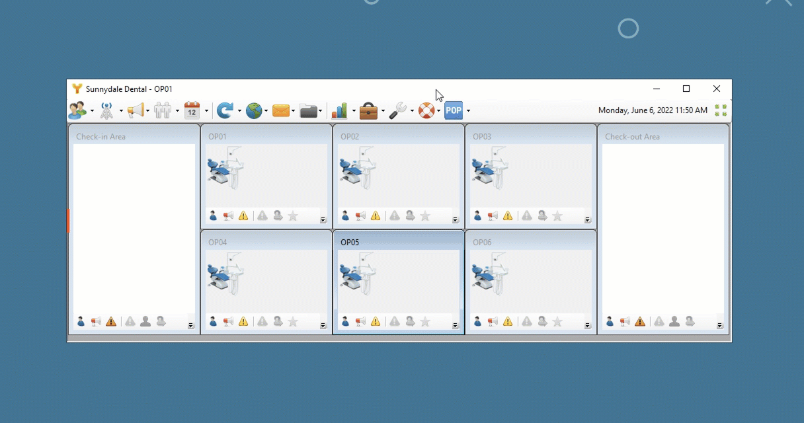Screen dimensions: 804x423
Task: Click the Sunnydale Dental - OP01 title bar
Action: pos(129,89)
